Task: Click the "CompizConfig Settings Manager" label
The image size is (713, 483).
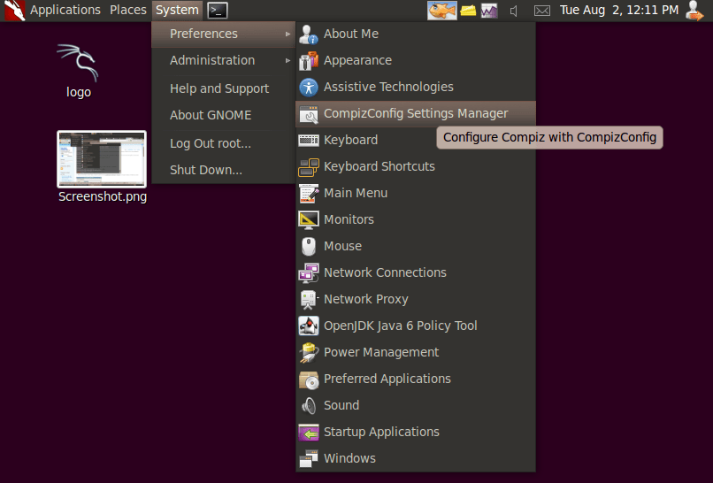Action: click(x=416, y=114)
